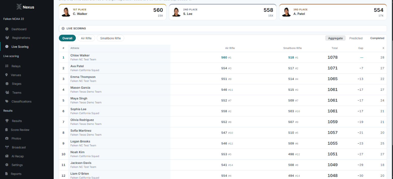Sort by the Total column header
393x179 pixels.
(335, 48)
